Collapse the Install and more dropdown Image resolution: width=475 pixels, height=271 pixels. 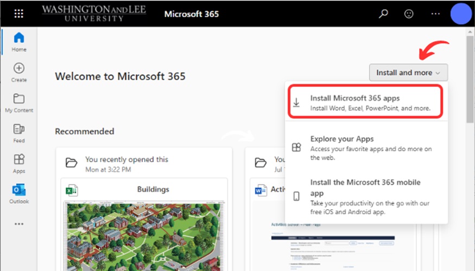click(408, 73)
